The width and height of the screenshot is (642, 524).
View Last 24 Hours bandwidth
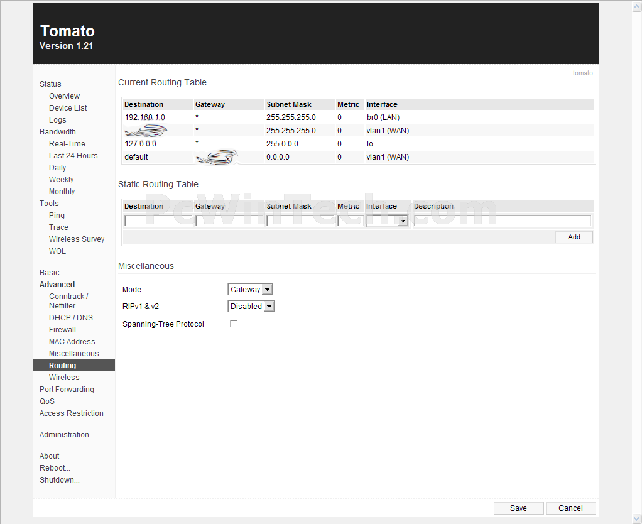73,156
